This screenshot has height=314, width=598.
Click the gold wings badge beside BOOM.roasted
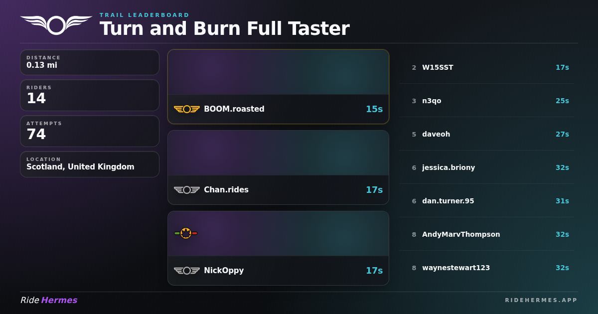tap(187, 109)
